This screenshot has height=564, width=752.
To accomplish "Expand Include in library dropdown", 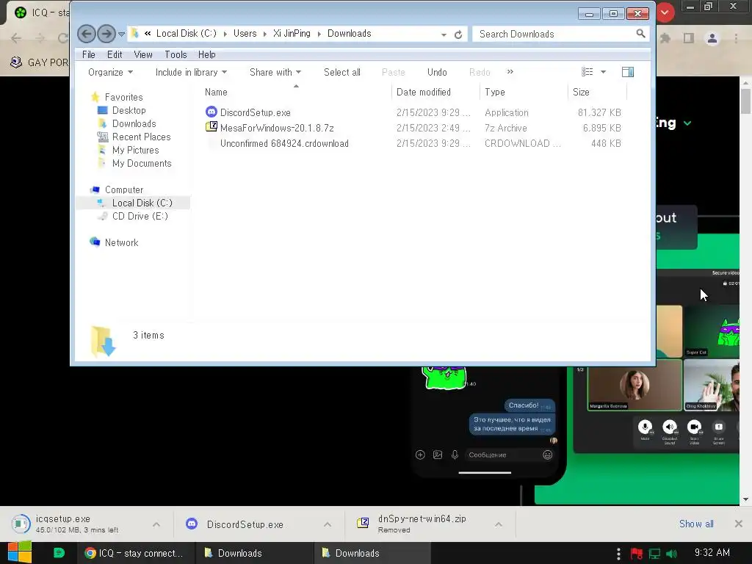I will click(x=191, y=73).
